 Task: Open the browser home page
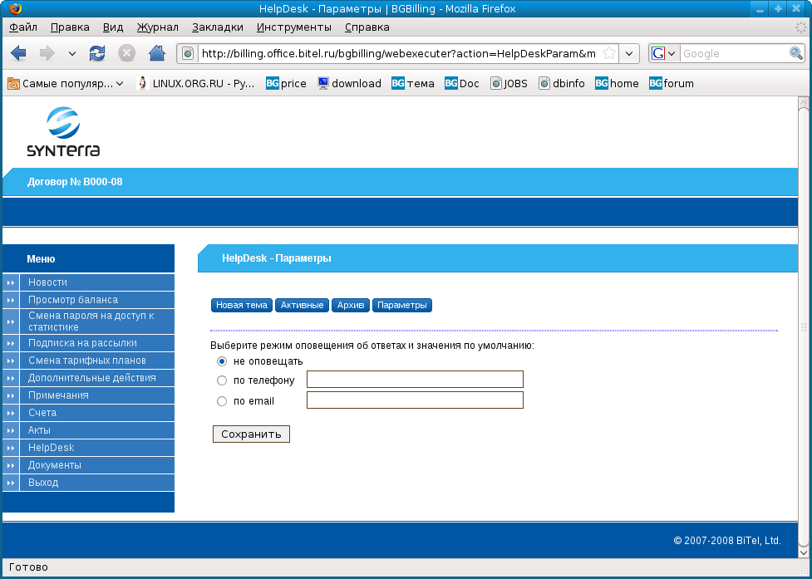pyautogui.click(x=156, y=52)
